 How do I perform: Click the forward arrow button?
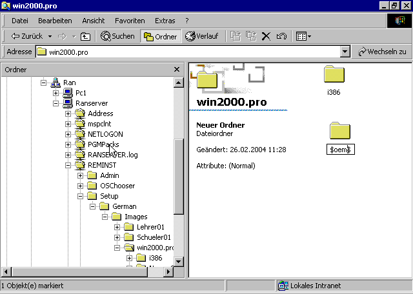pos(62,36)
